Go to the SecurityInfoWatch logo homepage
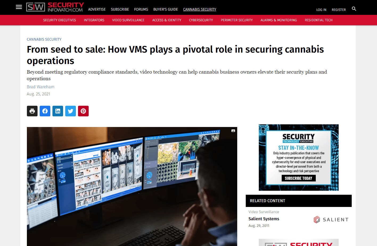This screenshot has width=377, height=246. coord(55,7)
